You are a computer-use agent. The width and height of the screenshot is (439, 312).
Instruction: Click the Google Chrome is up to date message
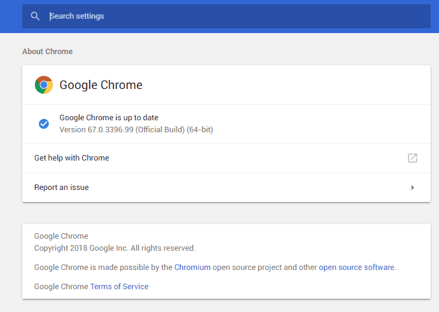pyautogui.click(x=109, y=117)
